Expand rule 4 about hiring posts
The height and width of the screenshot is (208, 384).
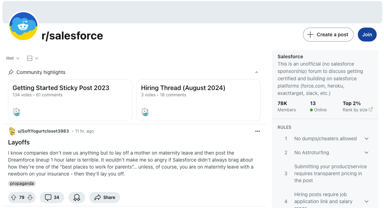(x=366, y=201)
